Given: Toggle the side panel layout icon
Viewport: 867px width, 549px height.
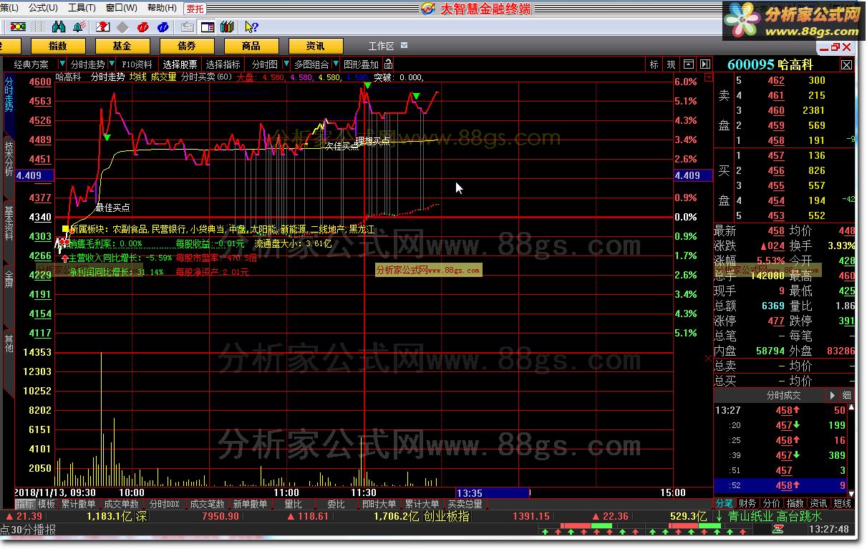Looking at the screenshot, I should coord(207,27).
